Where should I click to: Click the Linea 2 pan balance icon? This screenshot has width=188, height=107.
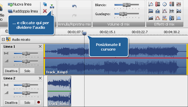tap(6, 85)
